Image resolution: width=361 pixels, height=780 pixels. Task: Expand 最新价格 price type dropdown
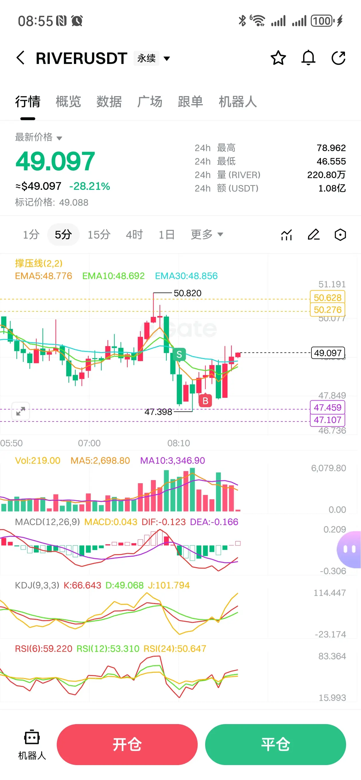tap(59, 138)
